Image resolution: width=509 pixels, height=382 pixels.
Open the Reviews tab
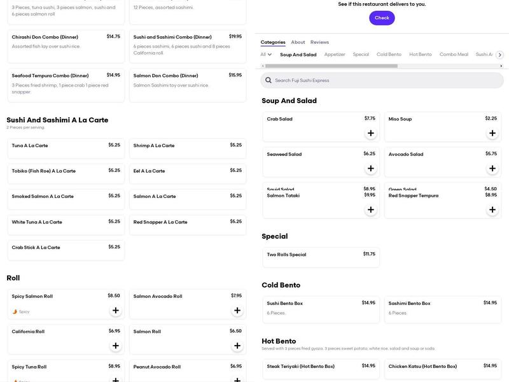tap(319, 42)
